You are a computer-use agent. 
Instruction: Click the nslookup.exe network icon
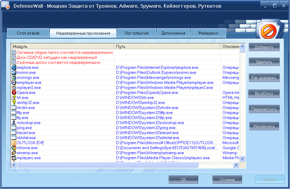click(14, 123)
